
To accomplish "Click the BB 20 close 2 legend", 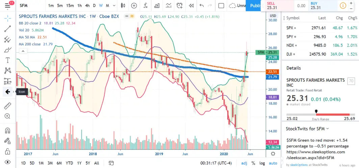I will pyautogui.click(x=30, y=23).
